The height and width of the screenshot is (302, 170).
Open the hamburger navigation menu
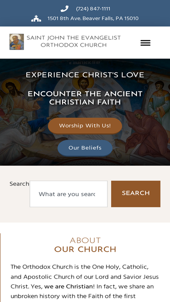coord(146,43)
